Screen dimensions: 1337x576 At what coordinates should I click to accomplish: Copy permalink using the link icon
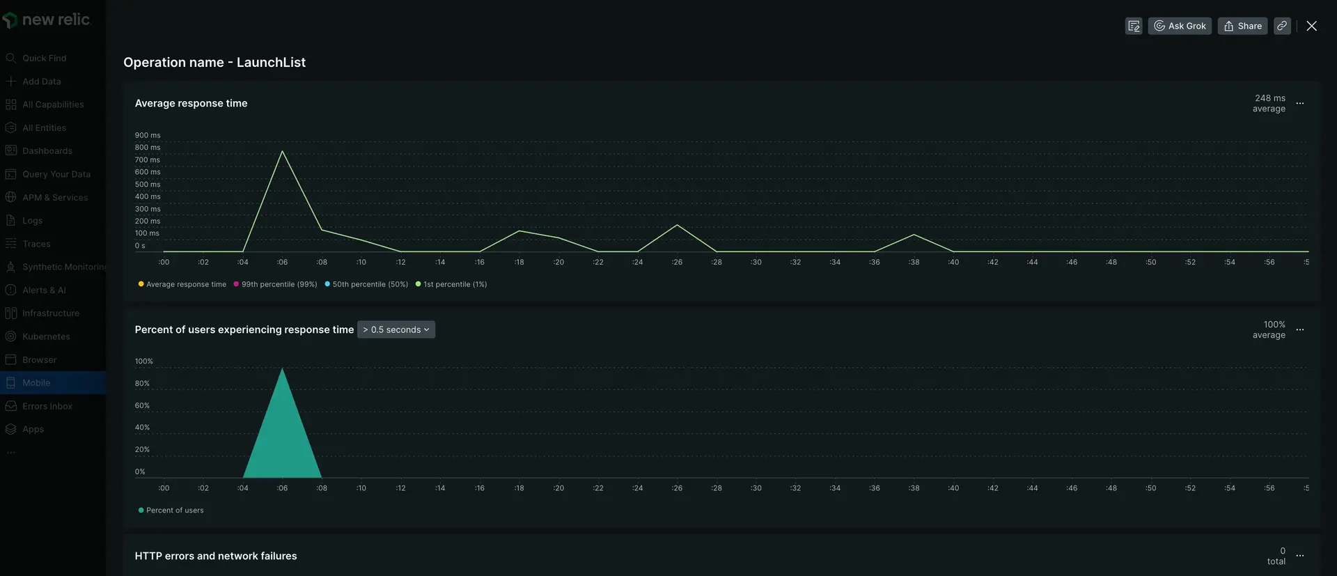pos(1282,26)
